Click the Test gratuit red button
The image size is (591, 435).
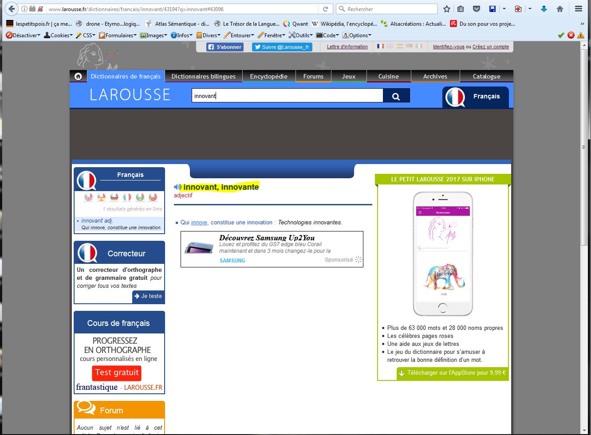pyautogui.click(x=117, y=373)
